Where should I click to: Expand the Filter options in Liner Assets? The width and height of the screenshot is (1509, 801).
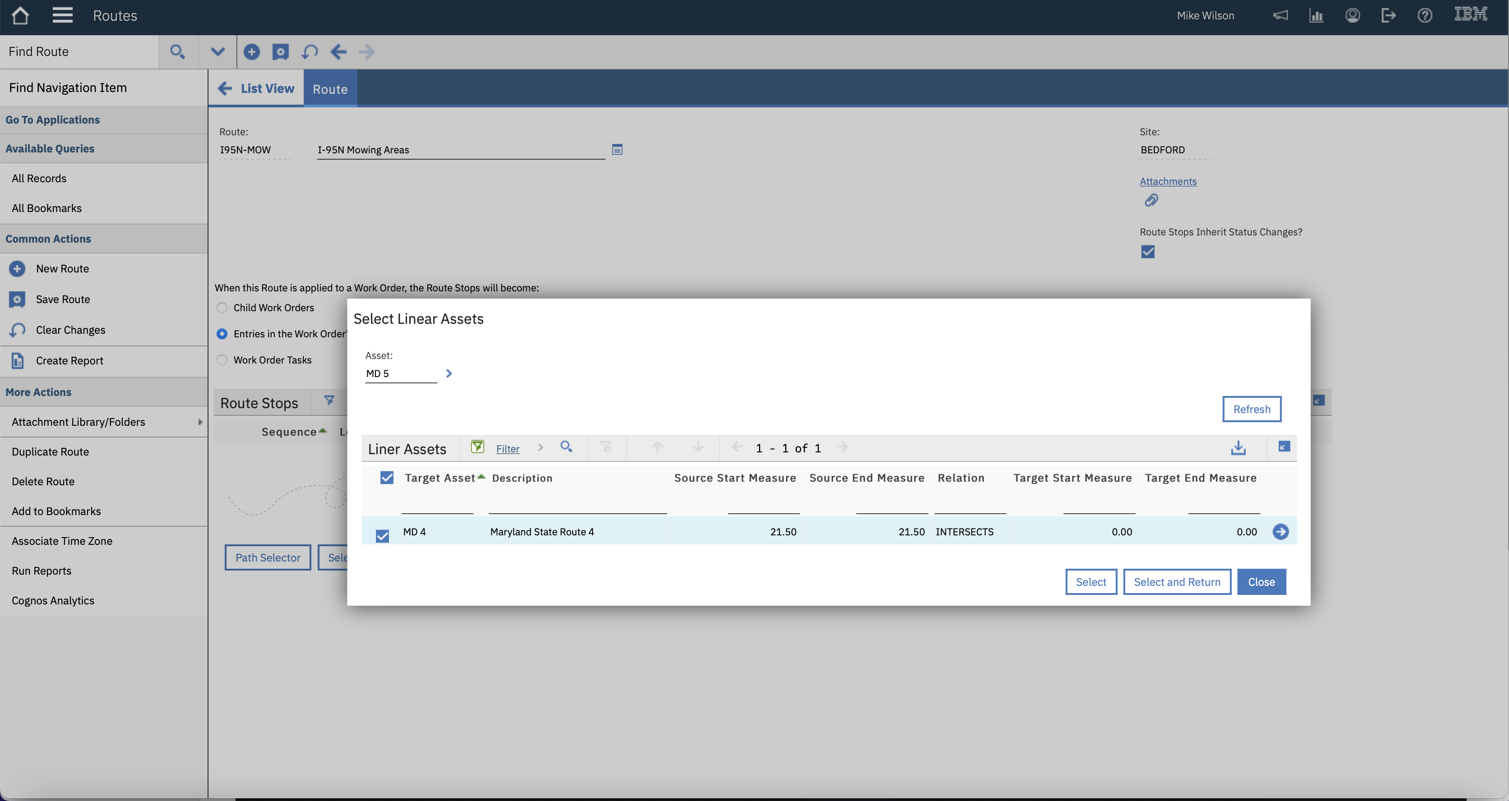coord(540,447)
